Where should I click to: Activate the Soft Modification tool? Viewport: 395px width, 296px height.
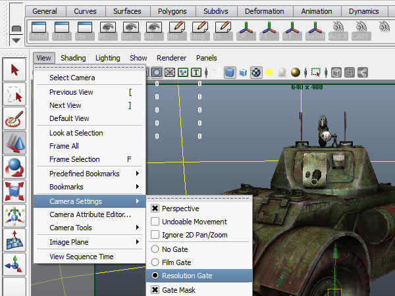click(x=14, y=240)
